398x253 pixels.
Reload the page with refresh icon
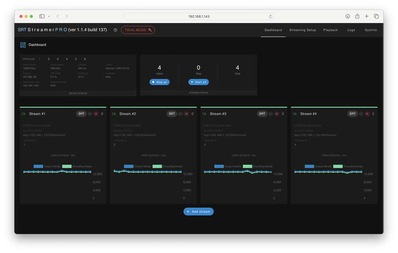(x=270, y=16)
